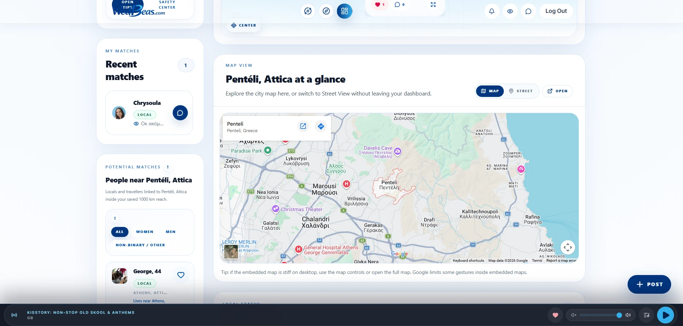
Task: Expand the card with fullscreen arrows icon
Action: 433,5
